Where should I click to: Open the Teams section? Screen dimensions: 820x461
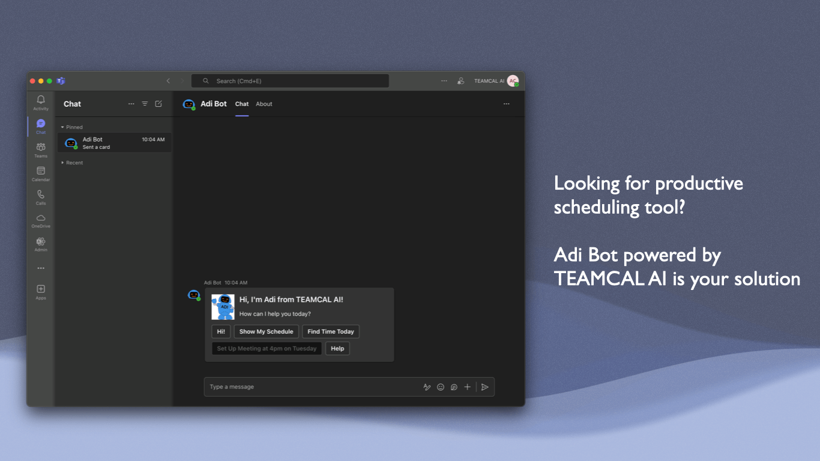(x=41, y=149)
